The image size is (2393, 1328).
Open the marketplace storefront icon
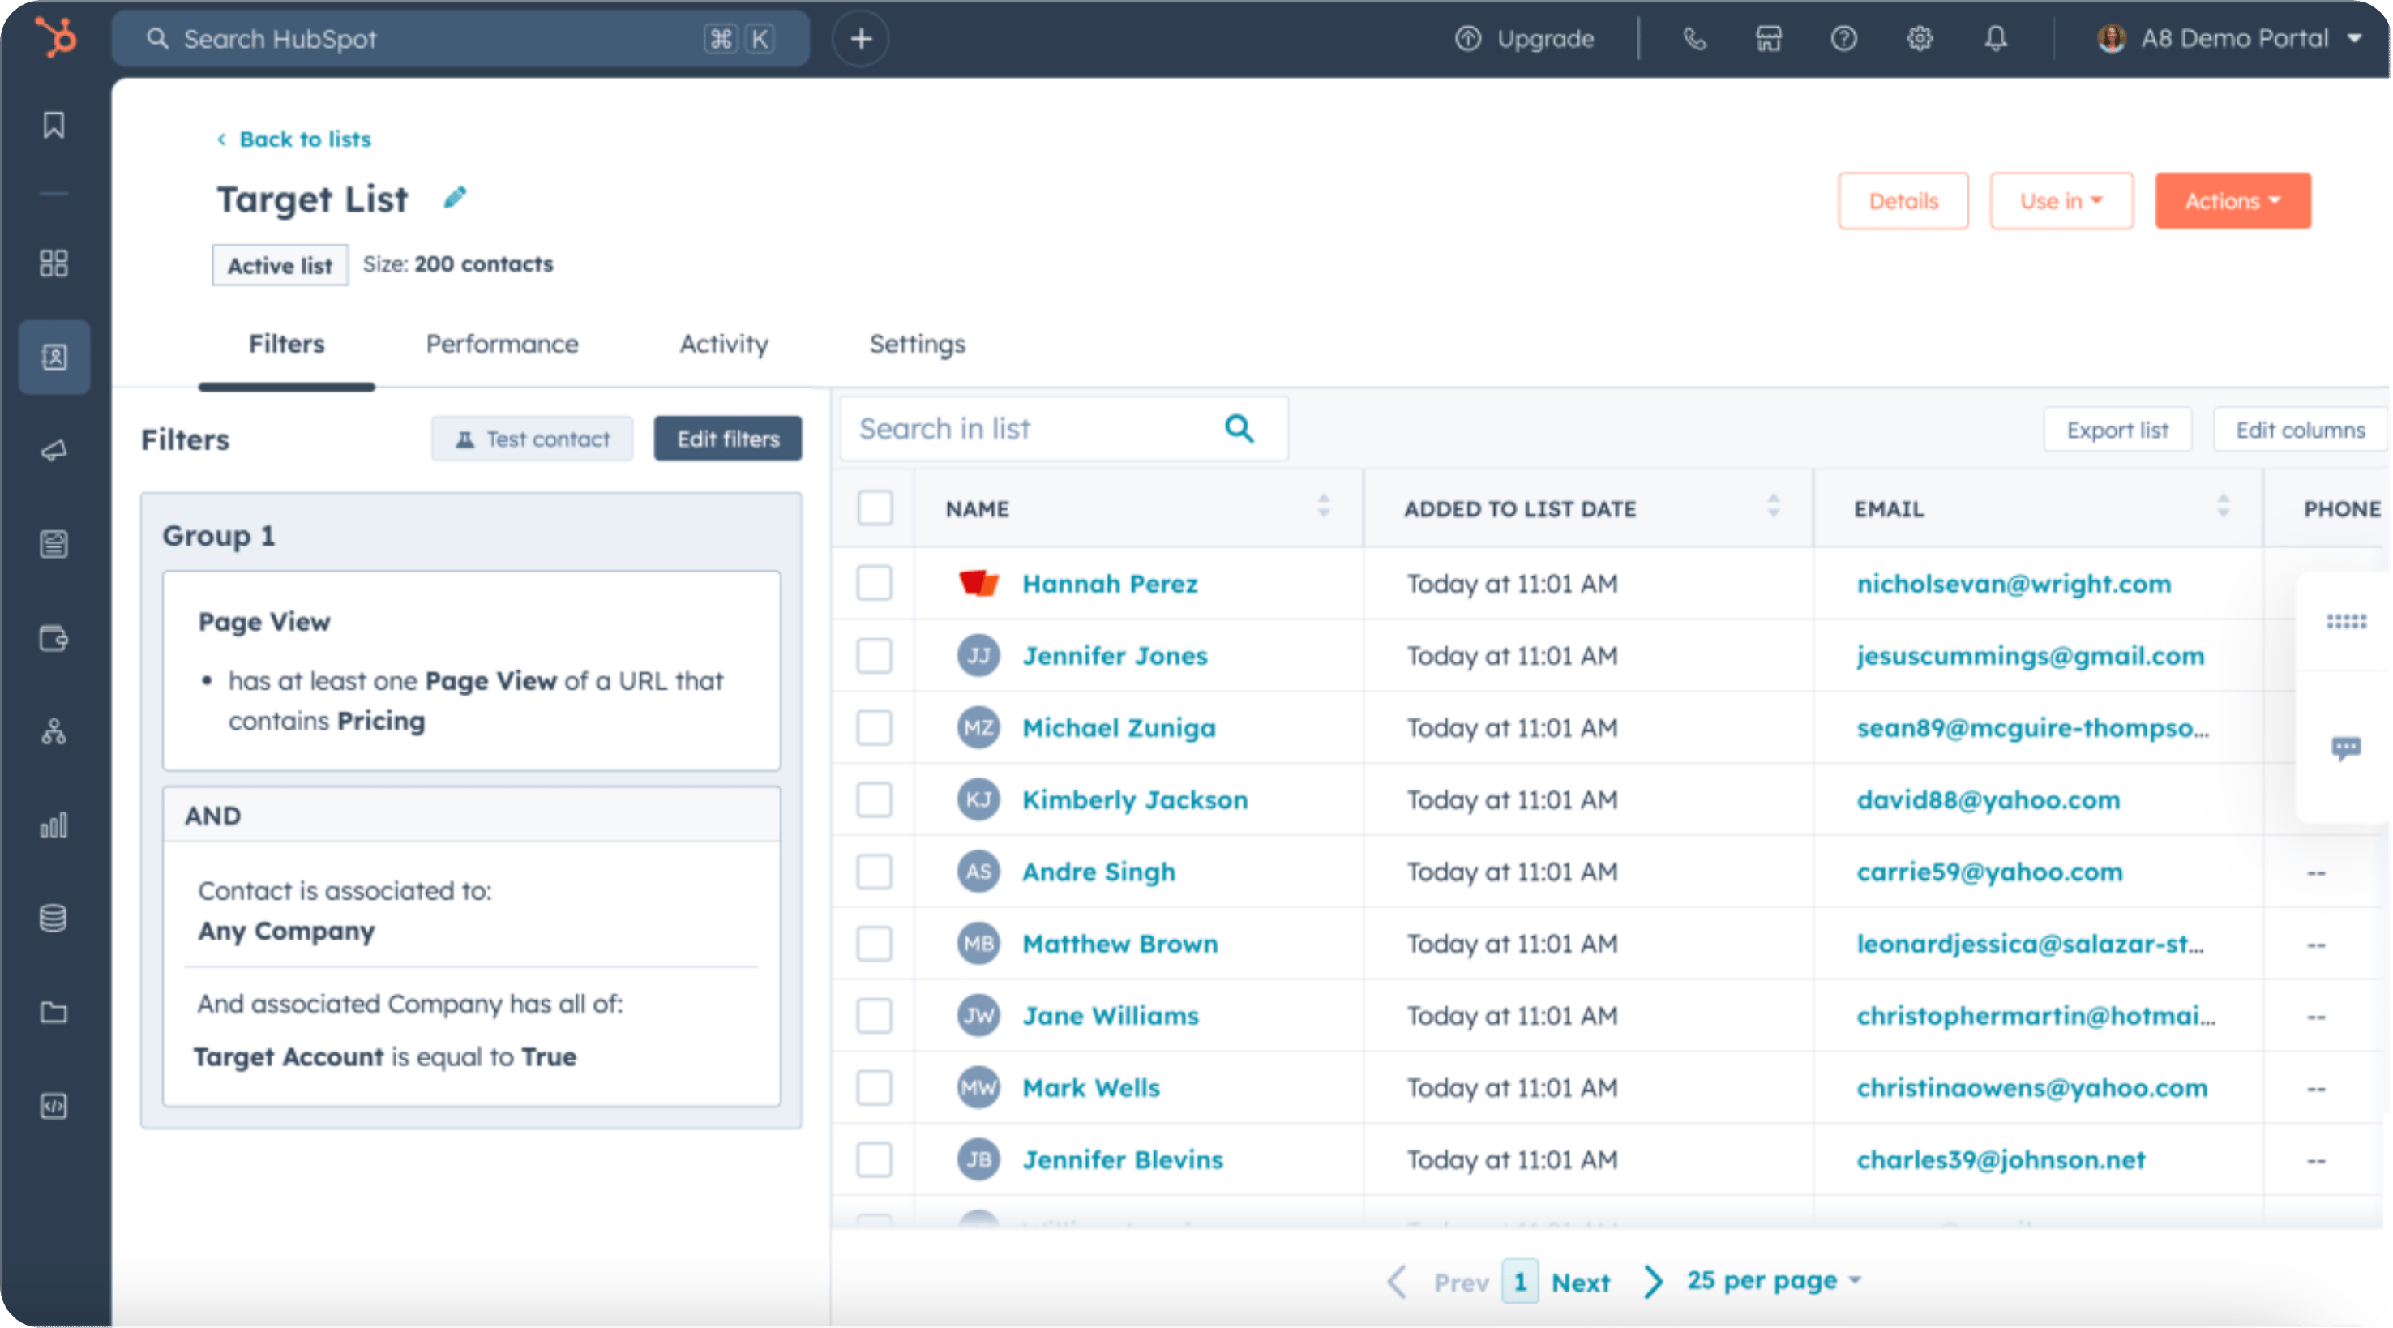point(1769,39)
